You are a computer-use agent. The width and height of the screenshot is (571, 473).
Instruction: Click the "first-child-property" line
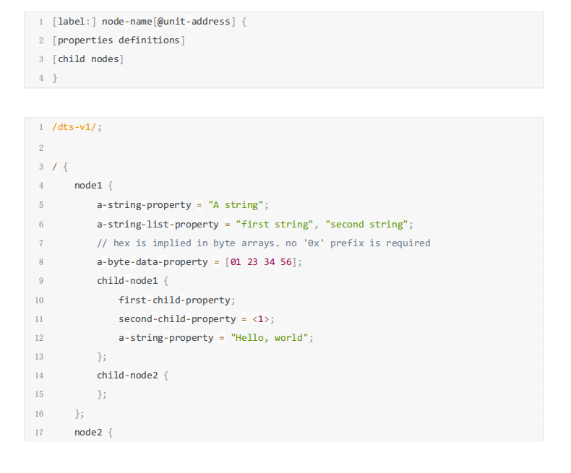pos(176,300)
